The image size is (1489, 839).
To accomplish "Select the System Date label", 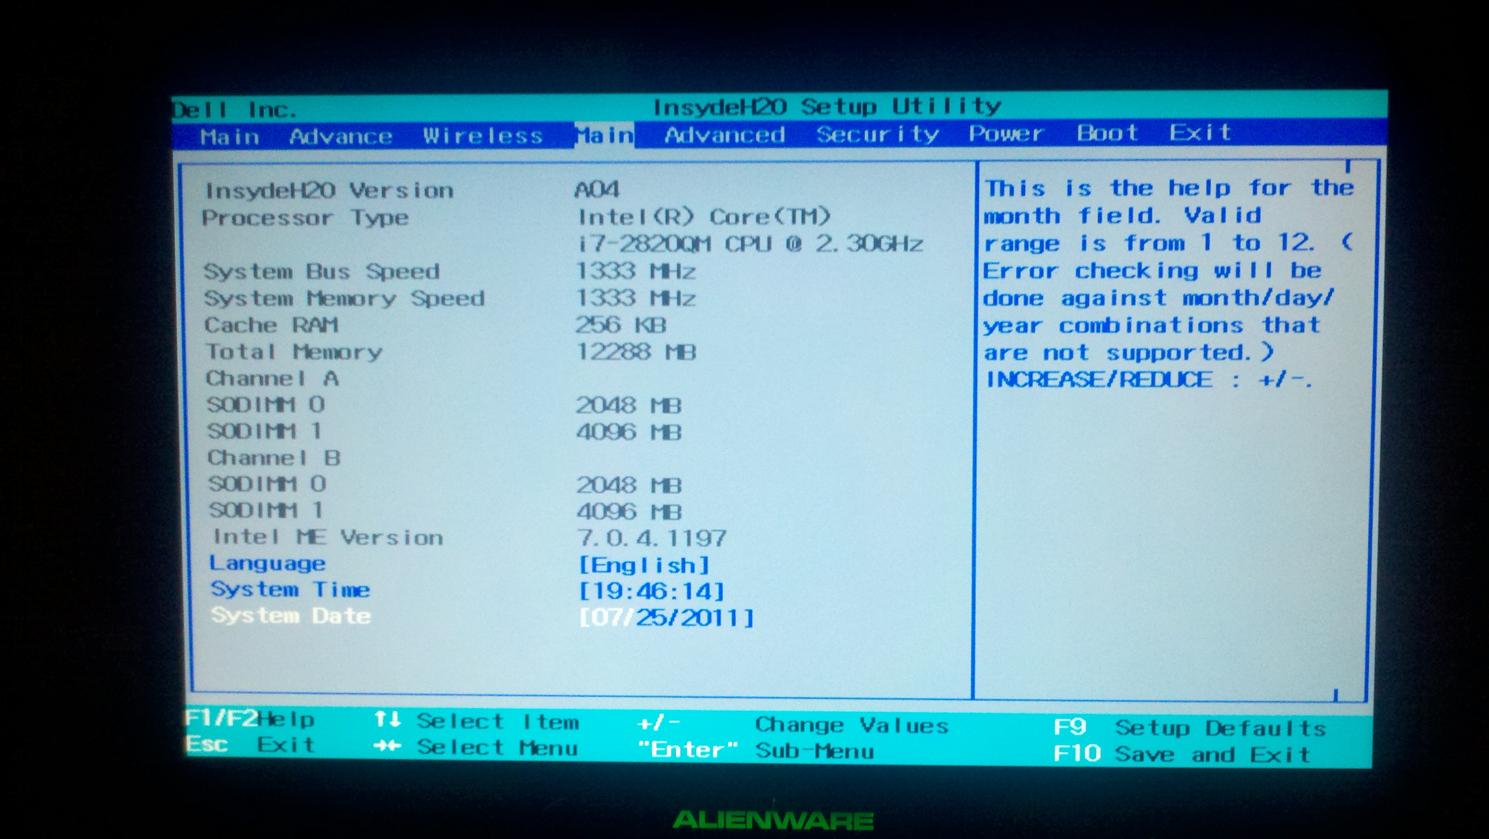I will 291,616.
